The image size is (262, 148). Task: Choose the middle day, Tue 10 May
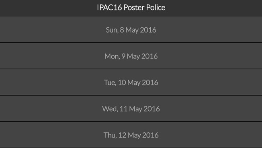(131, 82)
